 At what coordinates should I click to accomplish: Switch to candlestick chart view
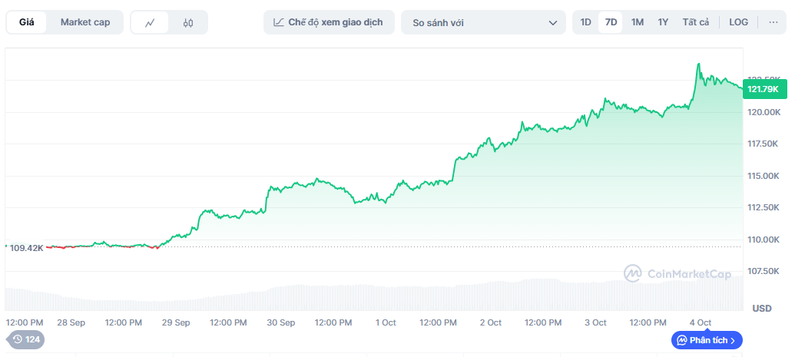coord(188,22)
